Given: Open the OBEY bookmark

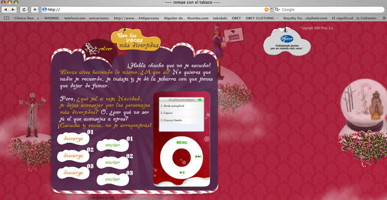Looking at the screenshot, I should coord(236,18).
